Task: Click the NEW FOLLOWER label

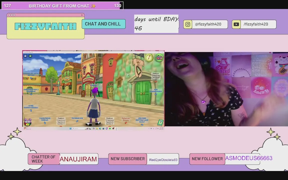Action: (207, 159)
